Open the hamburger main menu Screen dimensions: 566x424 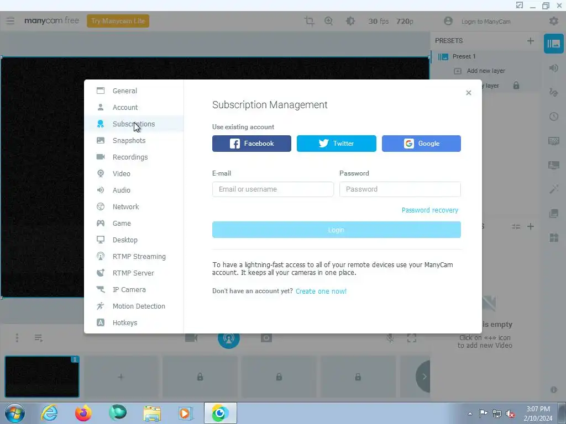10,21
